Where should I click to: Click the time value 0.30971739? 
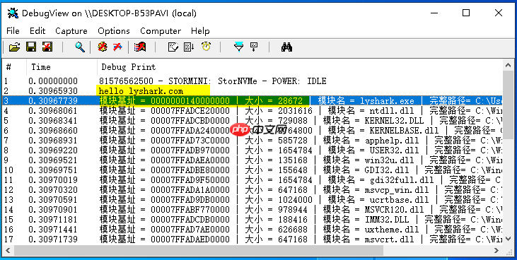53,240
